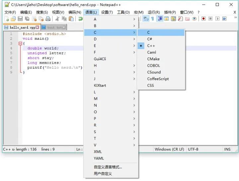Open User Defined Language dialog icon

166,19
